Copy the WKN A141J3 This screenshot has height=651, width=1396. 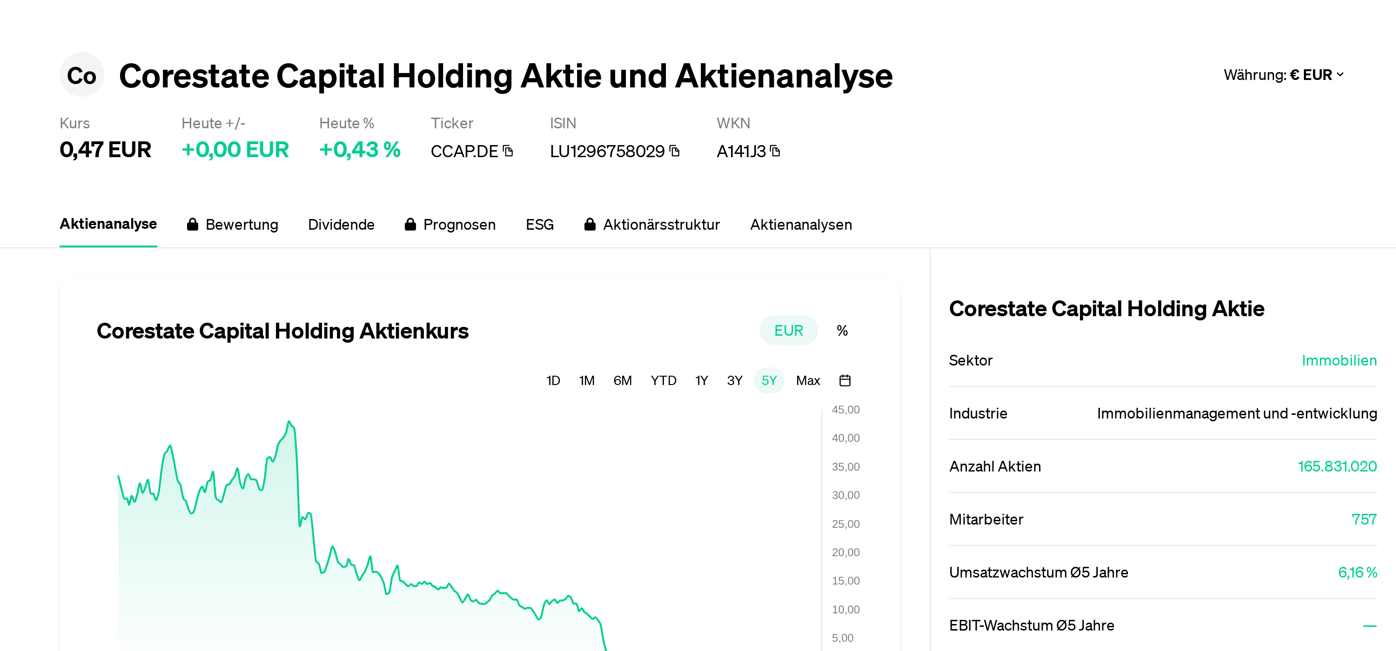[776, 152]
